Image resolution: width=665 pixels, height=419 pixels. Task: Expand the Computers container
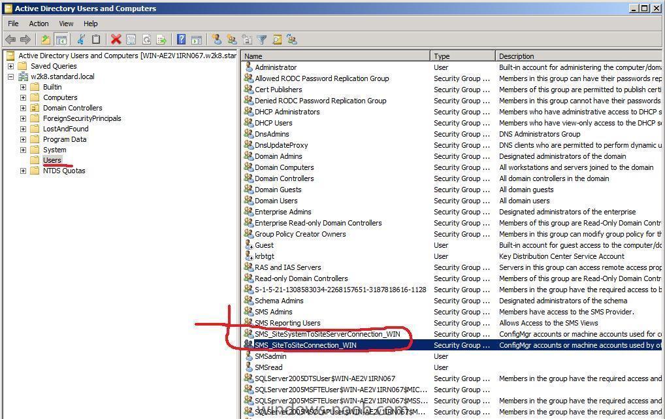(x=23, y=97)
